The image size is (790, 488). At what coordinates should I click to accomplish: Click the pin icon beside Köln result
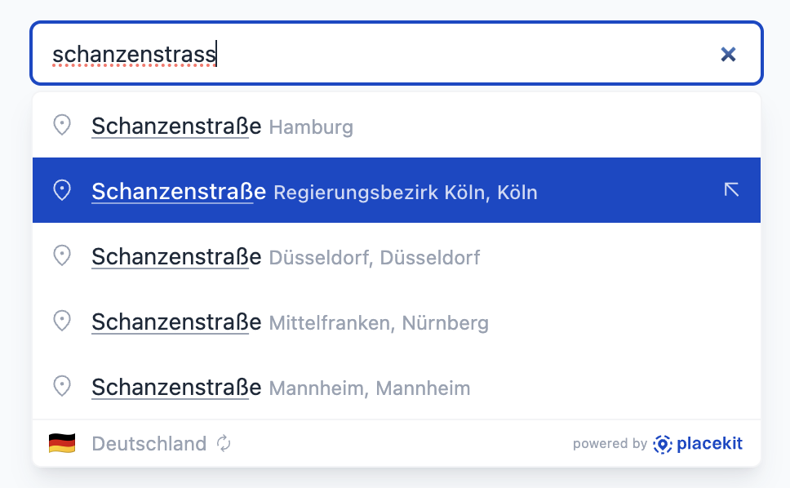tap(62, 190)
